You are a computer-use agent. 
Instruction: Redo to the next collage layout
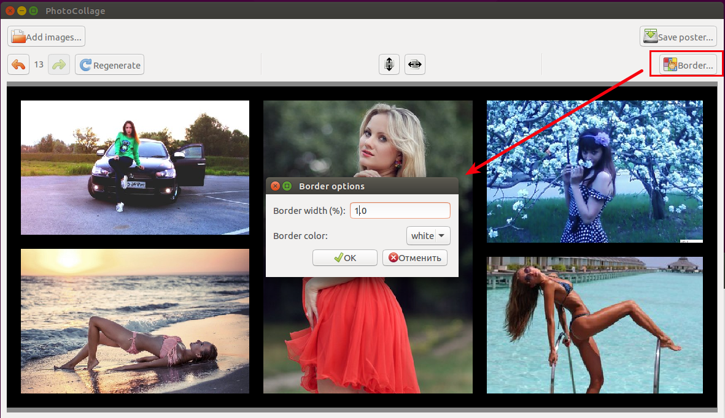pos(59,65)
